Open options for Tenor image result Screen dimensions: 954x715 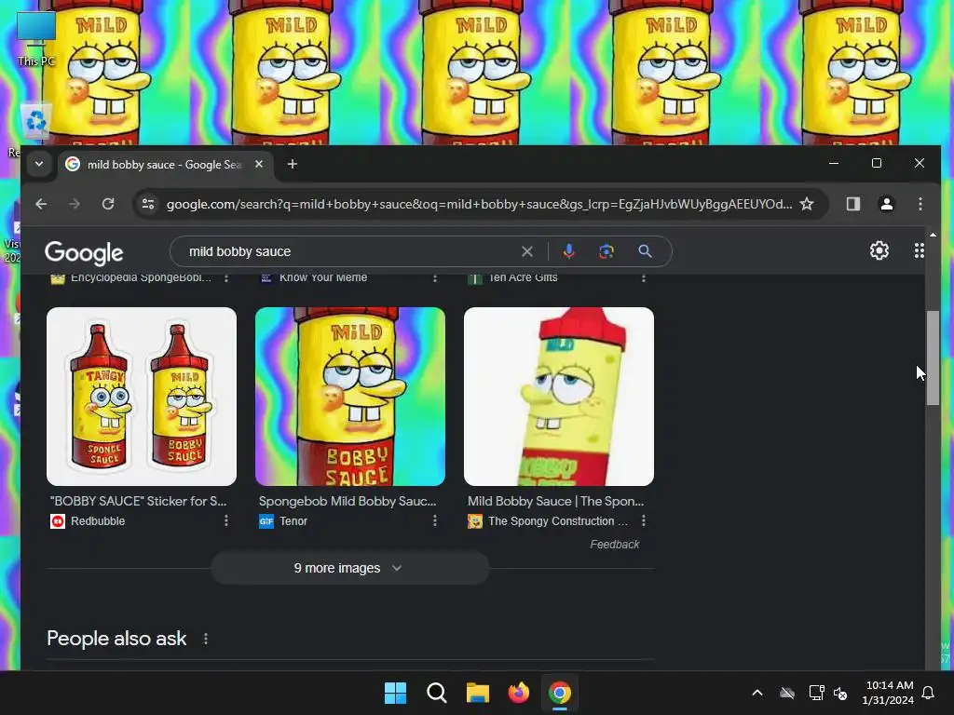435,521
